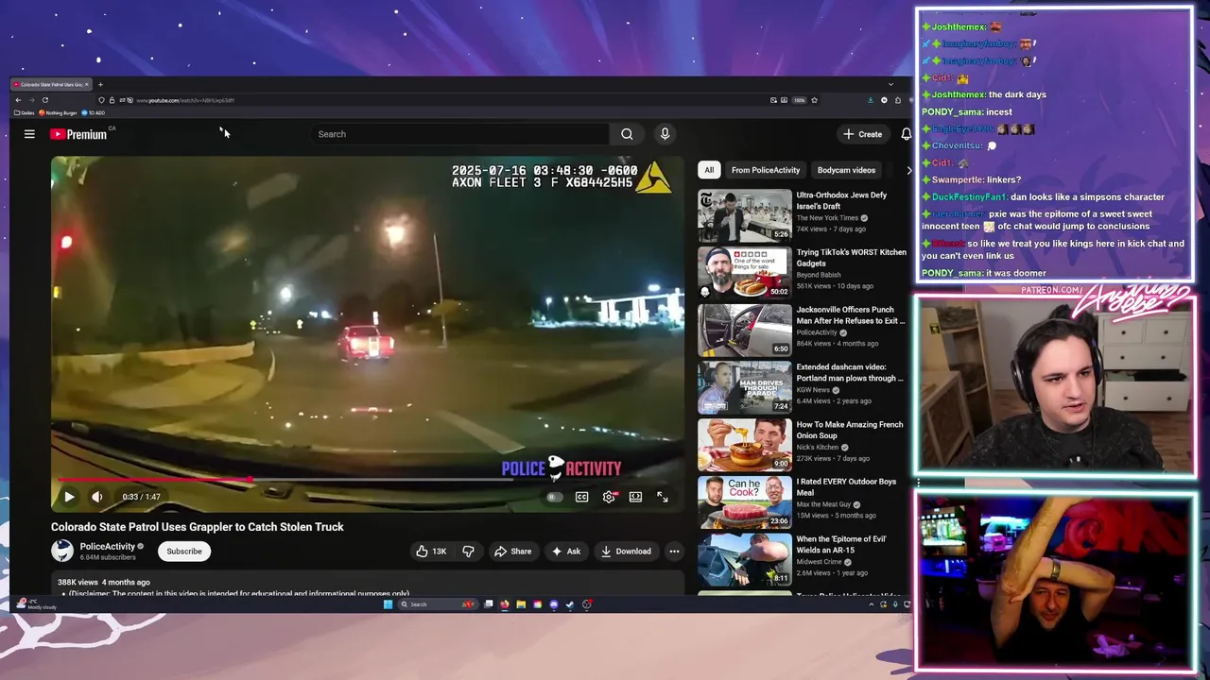Image resolution: width=1210 pixels, height=680 pixels.
Task: Click the search magnifier button
Action: pyautogui.click(x=627, y=134)
